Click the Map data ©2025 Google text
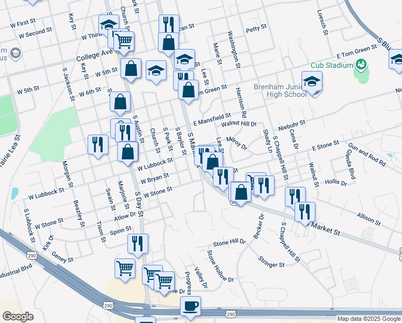 click(368, 319)
